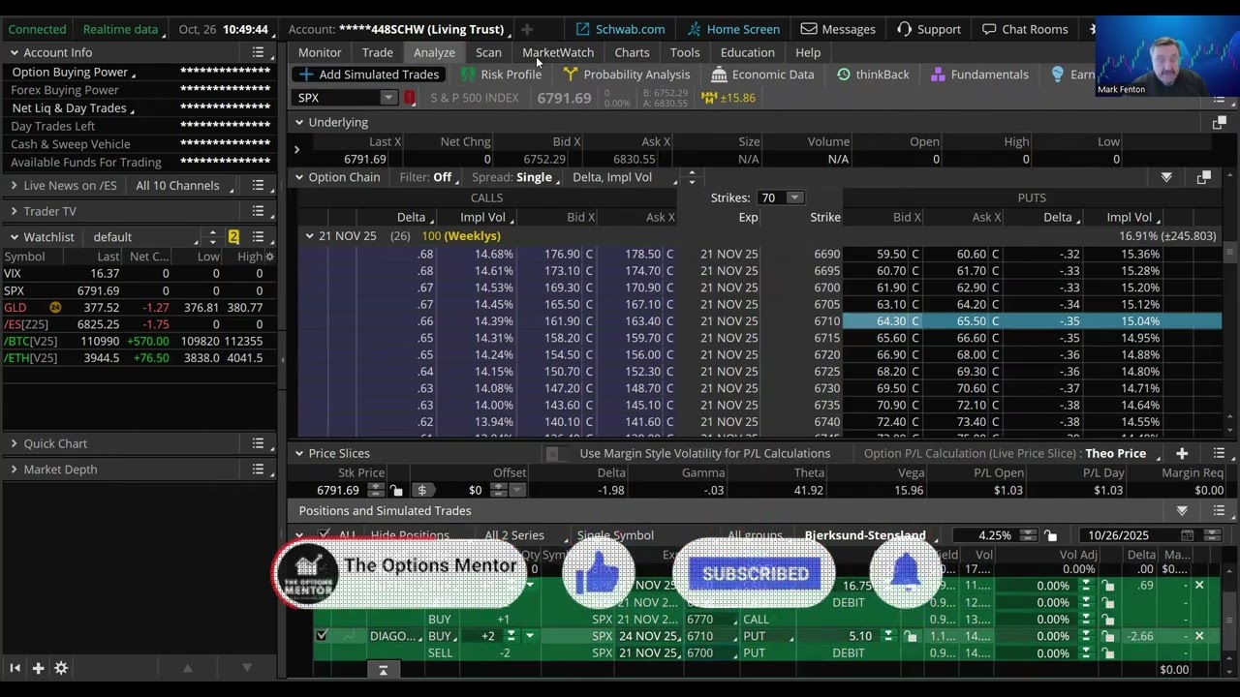Open the Theo Price calculation dropdown
The height and width of the screenshot is (697, 1240).
pyautogui.click(x=1120, y=453)
